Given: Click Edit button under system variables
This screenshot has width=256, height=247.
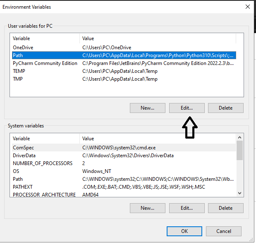Looking at the screenshot, I should pyautogui.click(x=187, y=208).
